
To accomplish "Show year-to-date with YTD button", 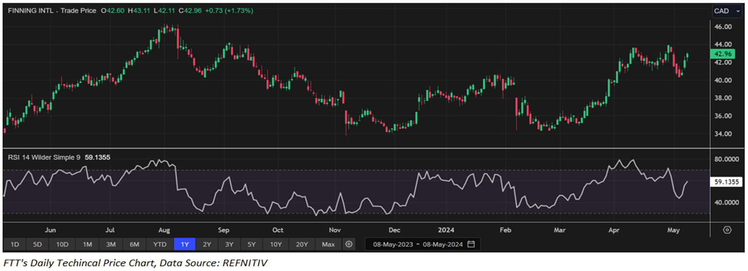I will (x=160, y=244).
